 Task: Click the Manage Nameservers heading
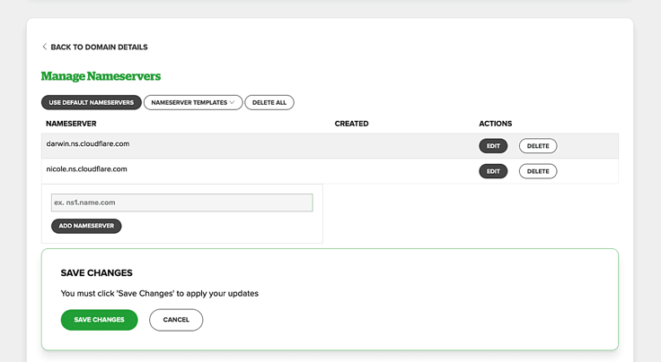(101, 76)
